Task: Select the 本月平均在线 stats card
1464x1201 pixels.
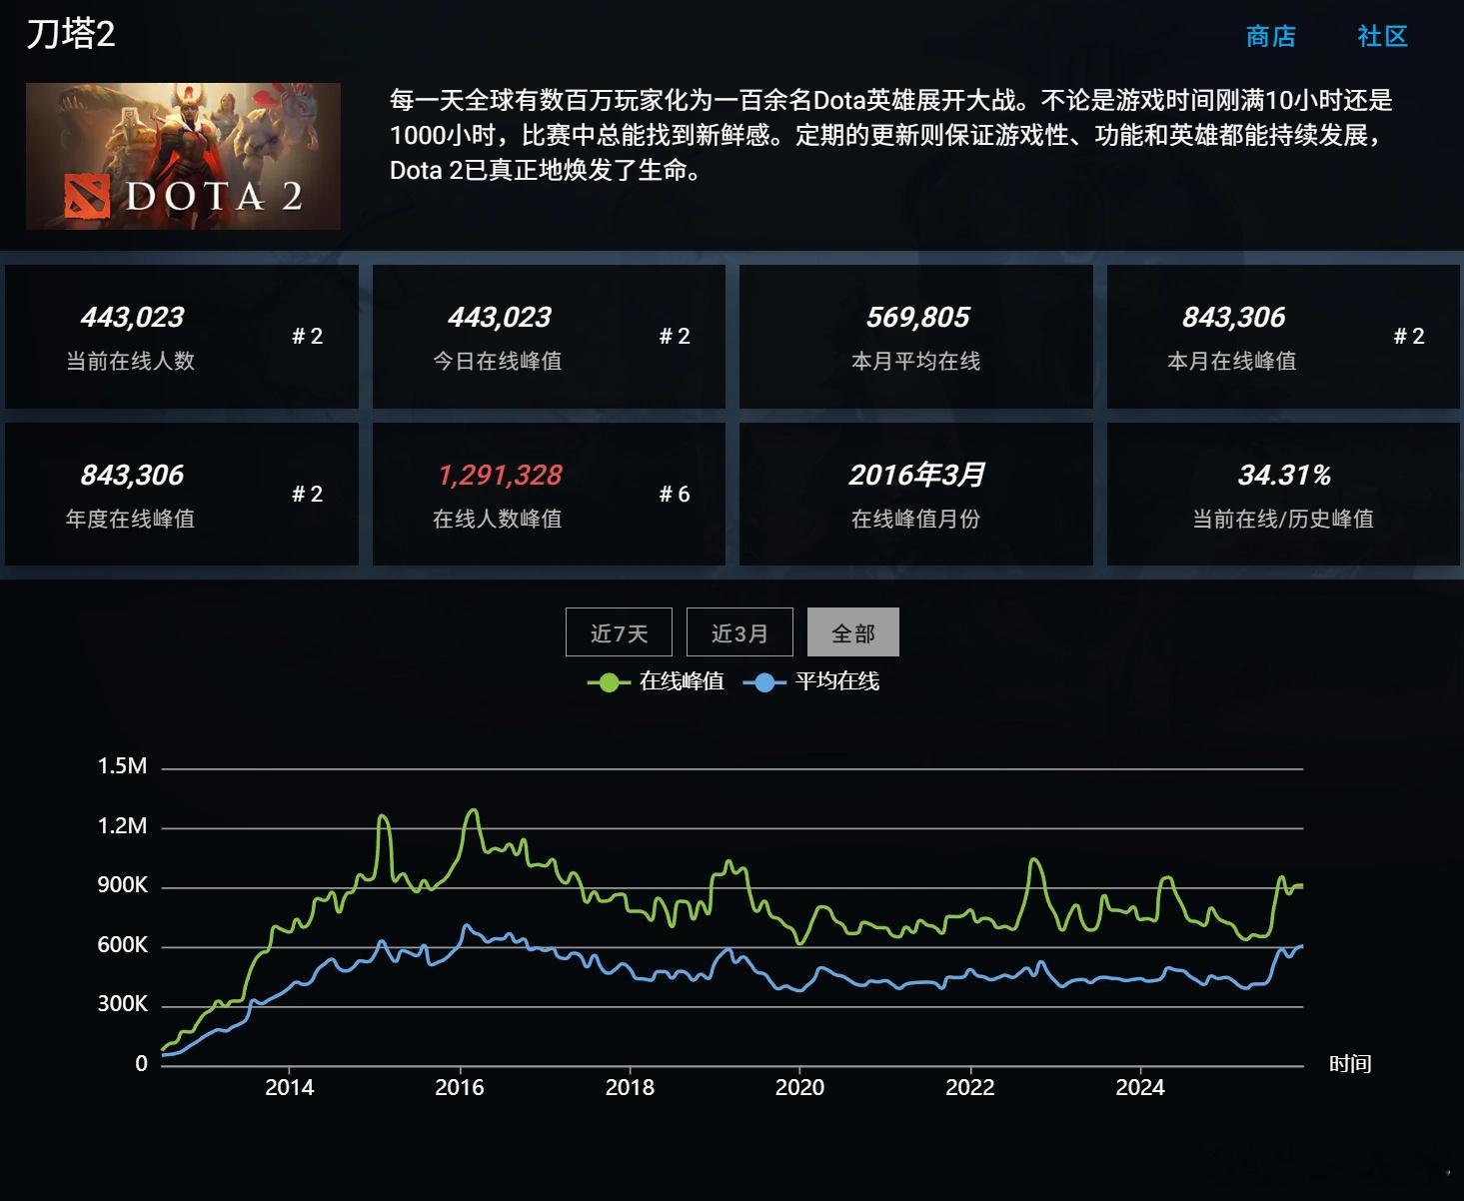Action: click(914, 336)
